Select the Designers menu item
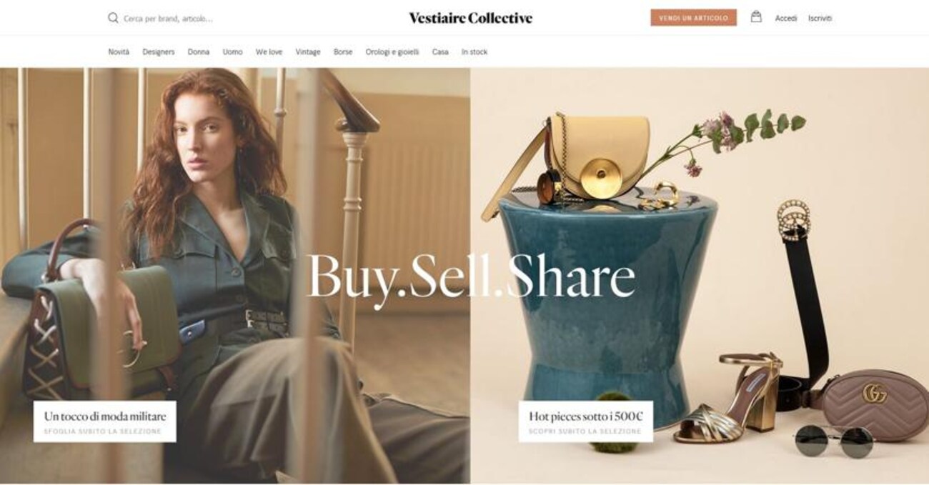Viewport: 929px width, 485px height. click(x=159, y=52)
